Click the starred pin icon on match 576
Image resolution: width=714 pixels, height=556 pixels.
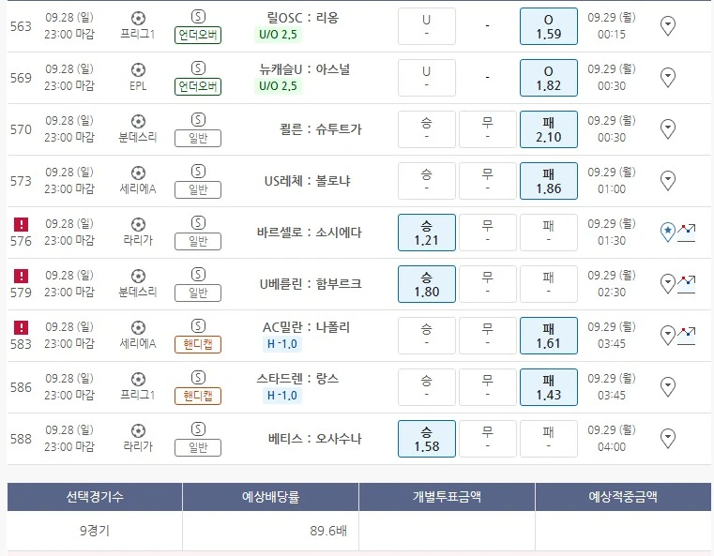click(668, 232)
